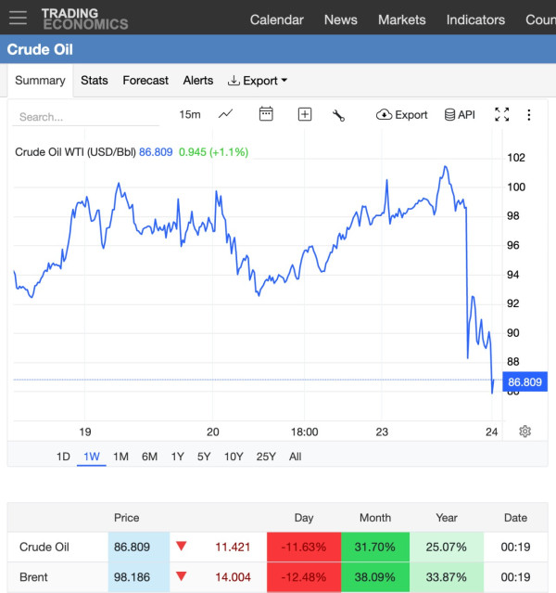Open the calendar date range icon
Screen dimensions: 556x593
point(266,114)
